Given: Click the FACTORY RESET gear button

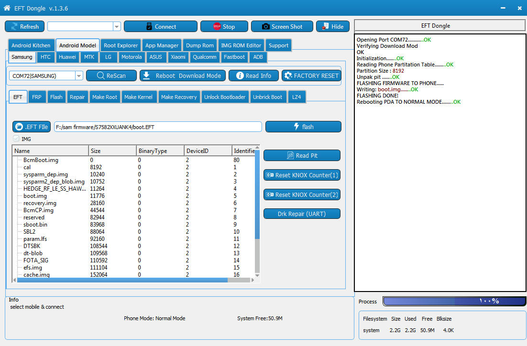Looking at the screenshot, I should [312, 76].
